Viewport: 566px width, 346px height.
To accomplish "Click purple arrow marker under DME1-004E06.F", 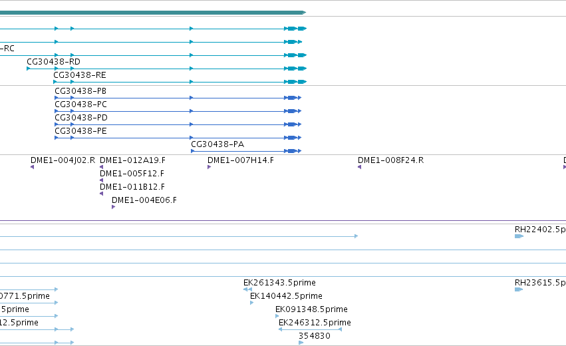I will click(113, 207).
